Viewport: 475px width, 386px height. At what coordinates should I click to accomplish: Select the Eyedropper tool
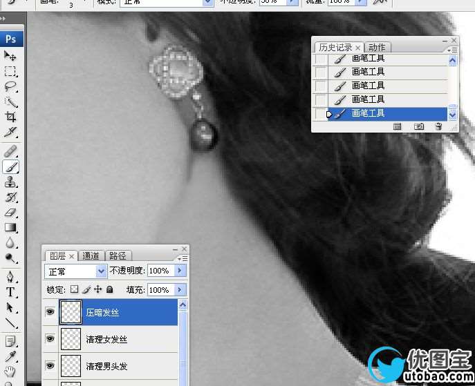(x=10, y=357)
